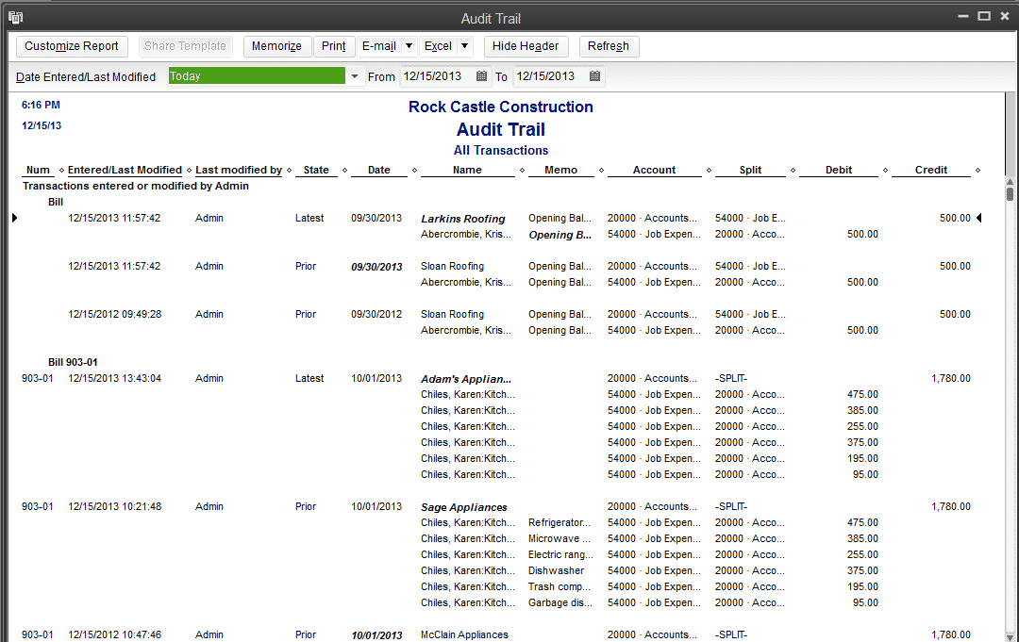Click the Memorize button
The height and width of the screenshot is (642, 1019).
click(276, 46)
